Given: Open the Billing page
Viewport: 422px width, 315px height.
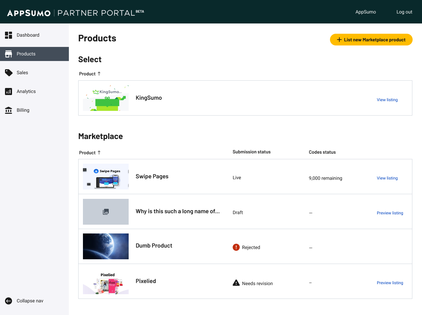Looking at the screenshot, I should click(34, 110).
